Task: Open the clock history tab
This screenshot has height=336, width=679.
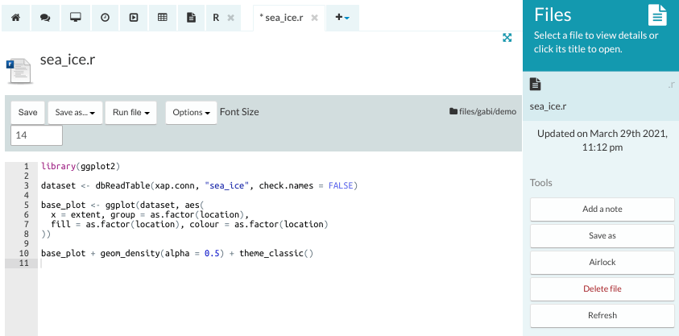Action: coord(105,17)
